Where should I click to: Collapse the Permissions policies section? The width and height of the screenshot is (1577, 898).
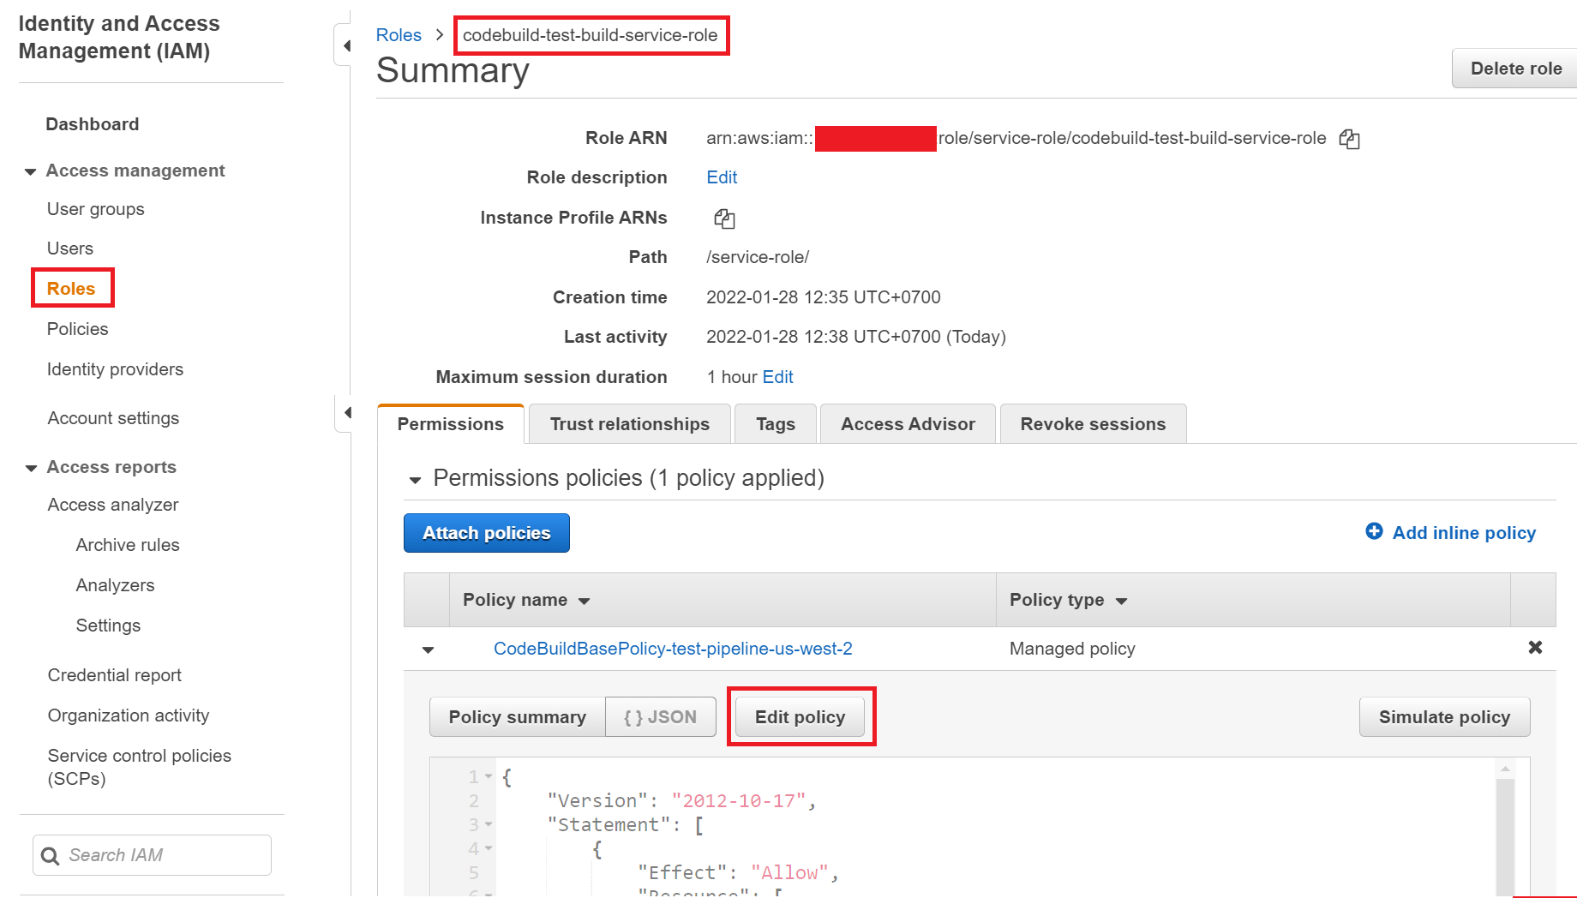pyautogui.click(x=416, y=479)
